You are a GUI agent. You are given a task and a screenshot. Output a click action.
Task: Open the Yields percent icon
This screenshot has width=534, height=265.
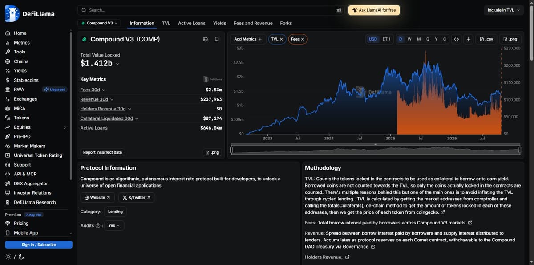tap(8, 71)
